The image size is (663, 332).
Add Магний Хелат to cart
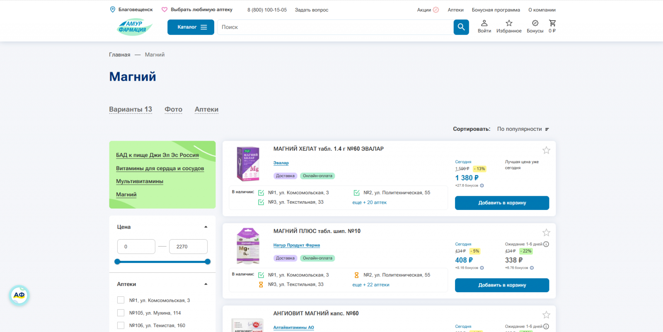pyautogui.click(x=502, y=203)
